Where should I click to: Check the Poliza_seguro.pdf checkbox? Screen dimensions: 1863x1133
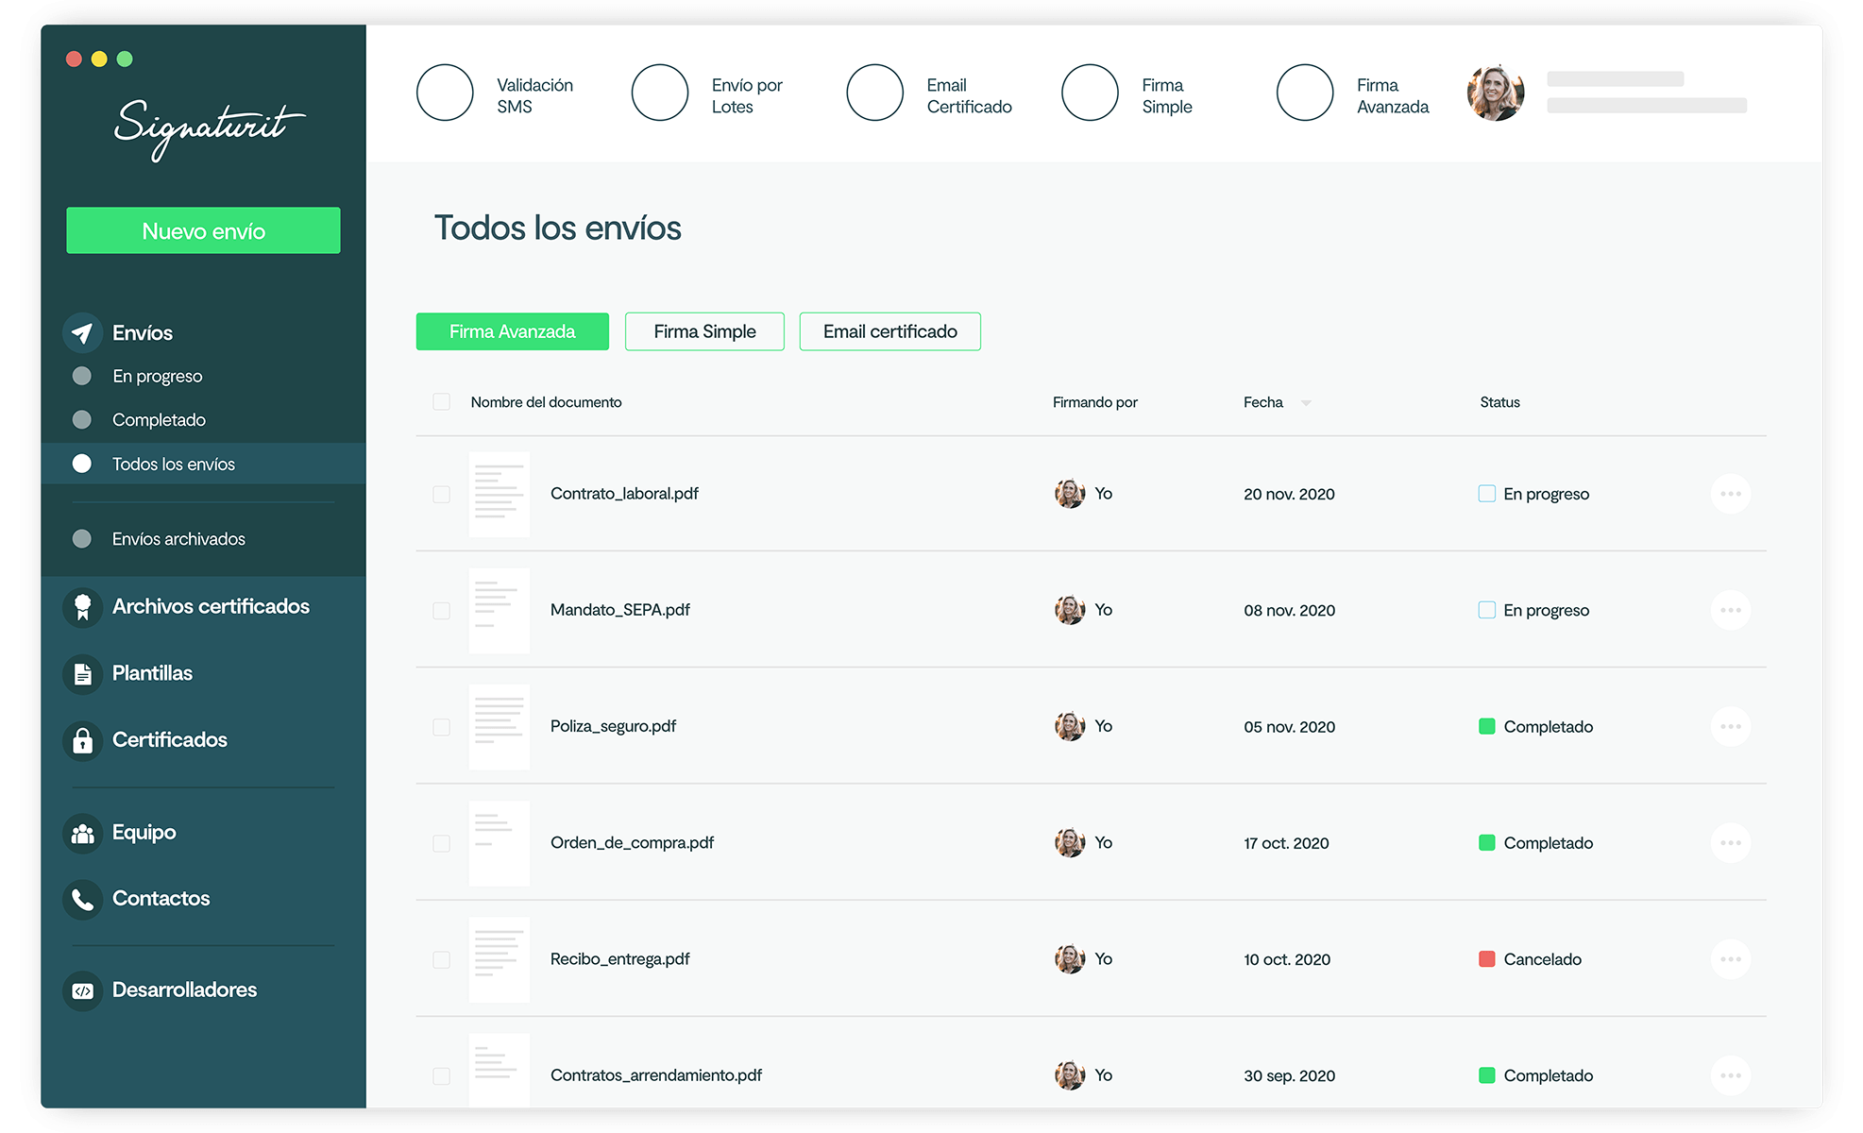[442, 726]
